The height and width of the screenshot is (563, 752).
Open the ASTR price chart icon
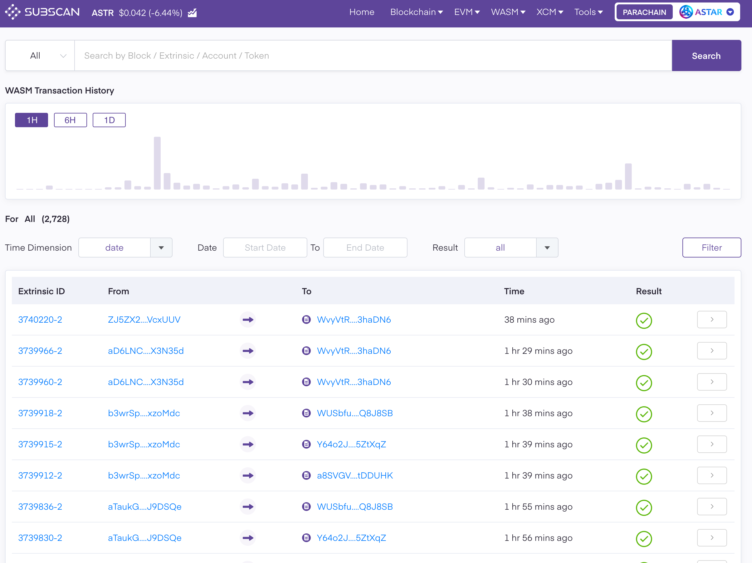pos(192,13)
